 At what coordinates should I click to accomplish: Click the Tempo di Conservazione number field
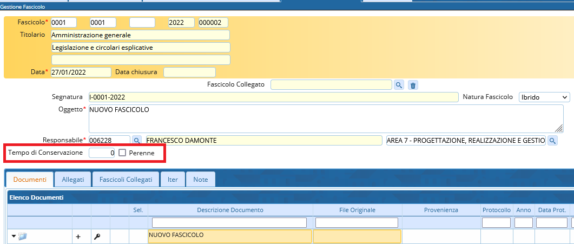[x=102, y=153]
